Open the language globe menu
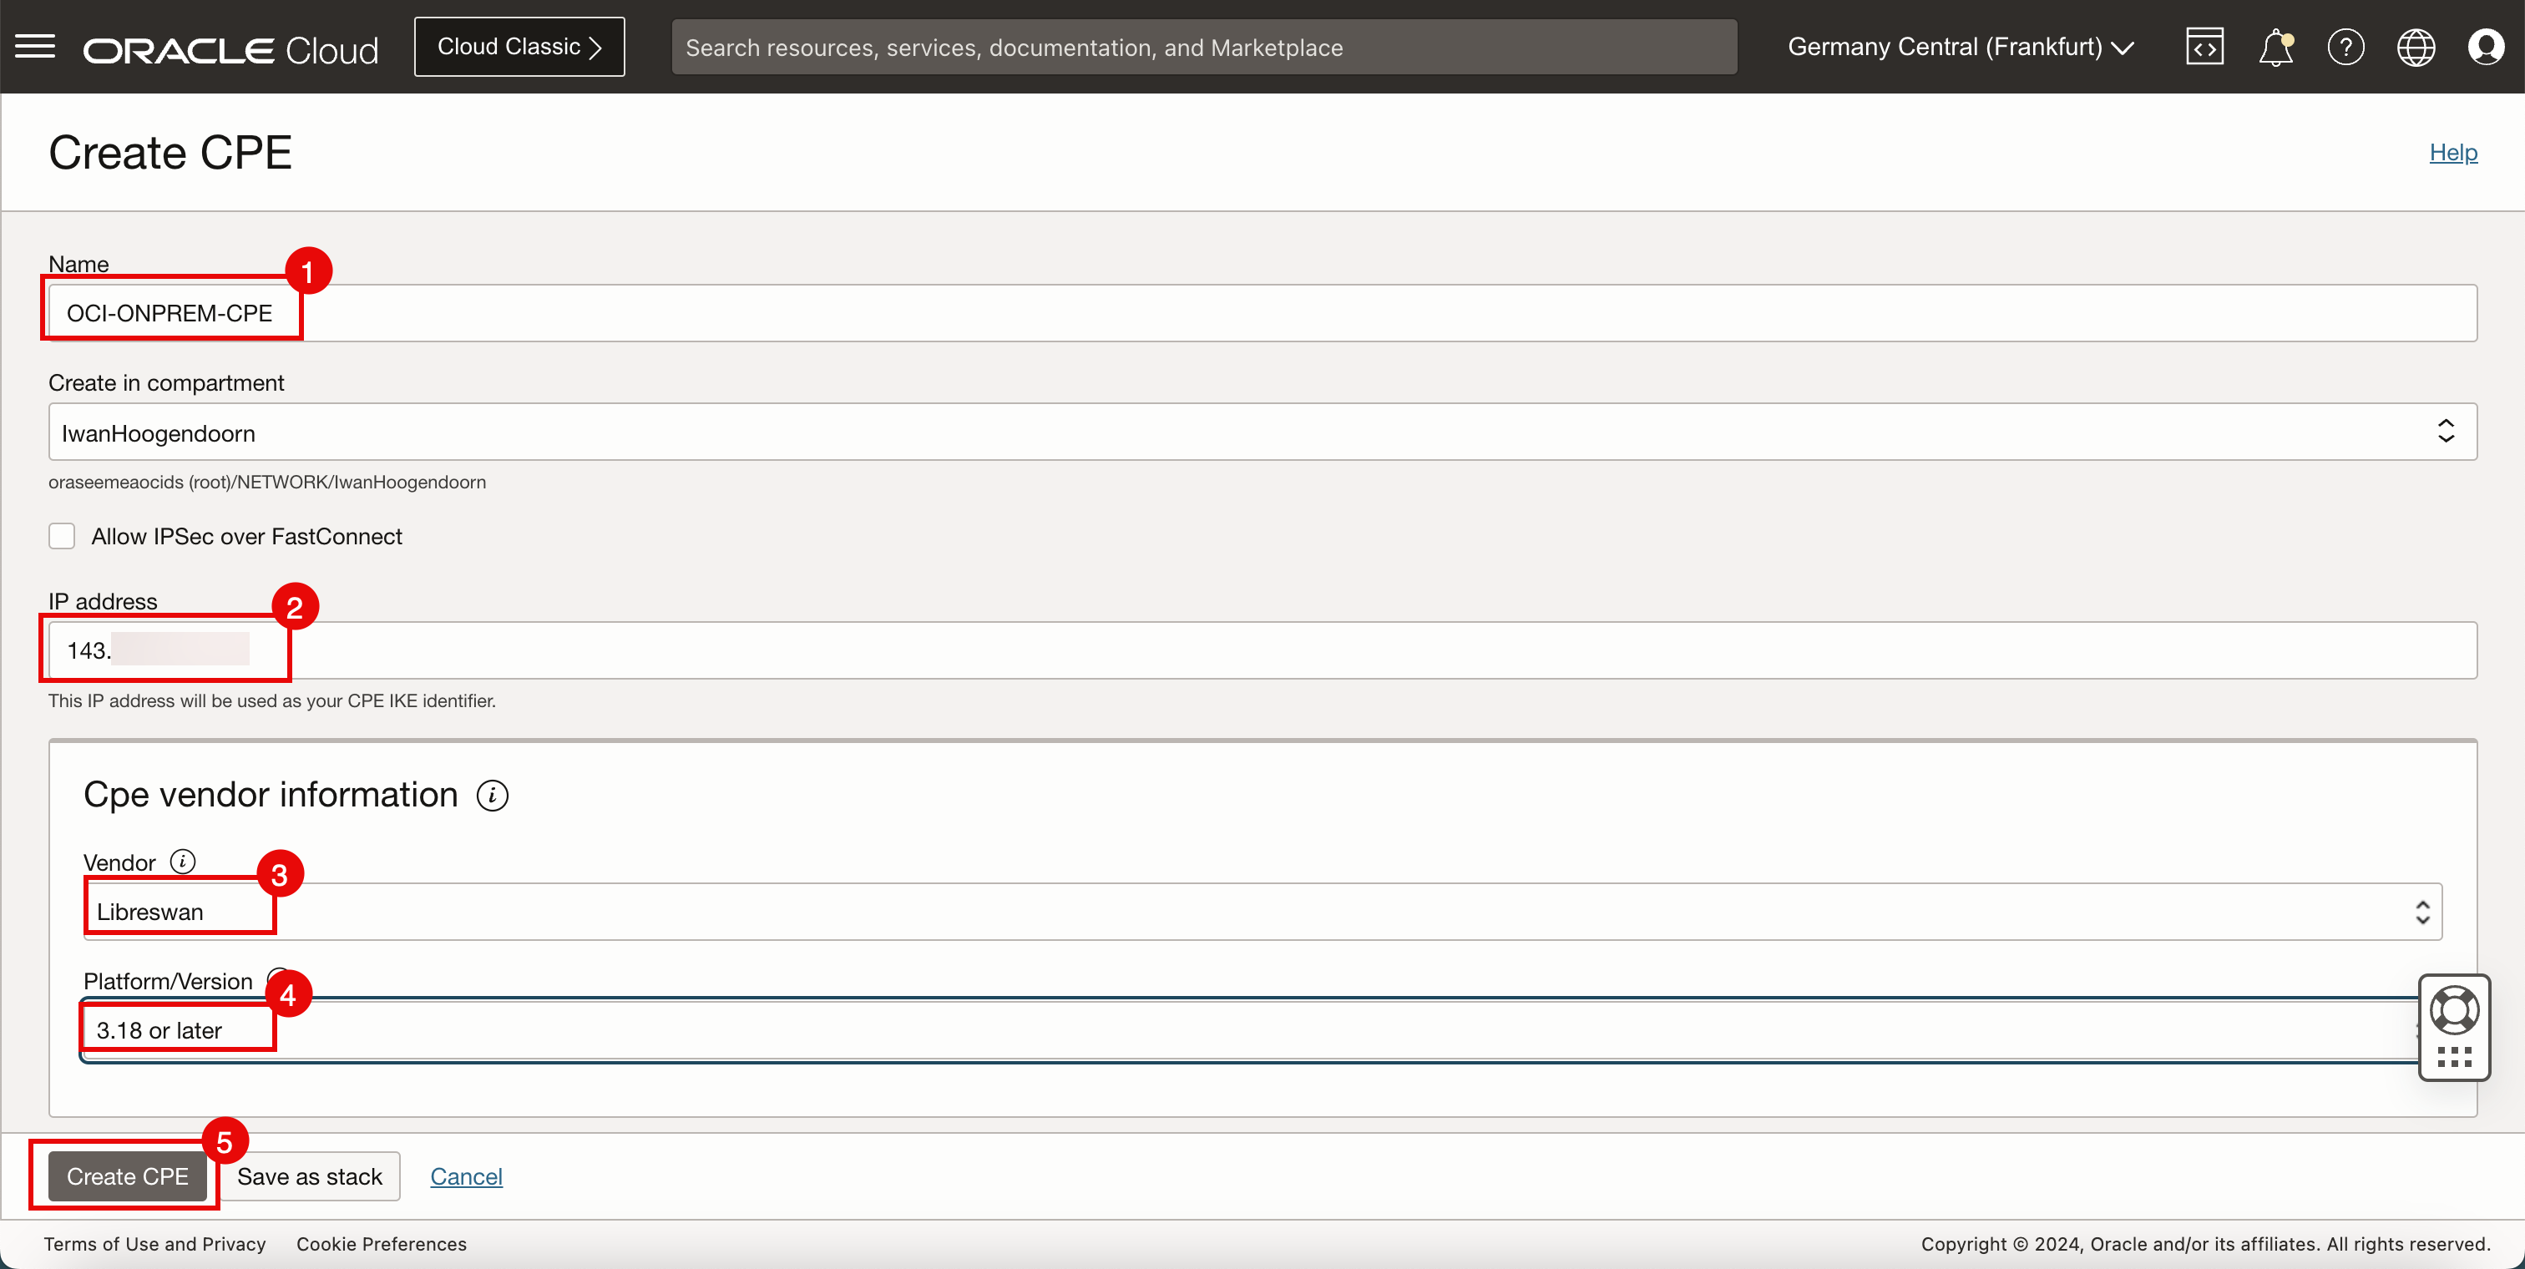 pos(2416,46)
